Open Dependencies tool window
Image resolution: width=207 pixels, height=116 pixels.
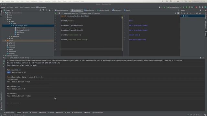pos(77,113)
